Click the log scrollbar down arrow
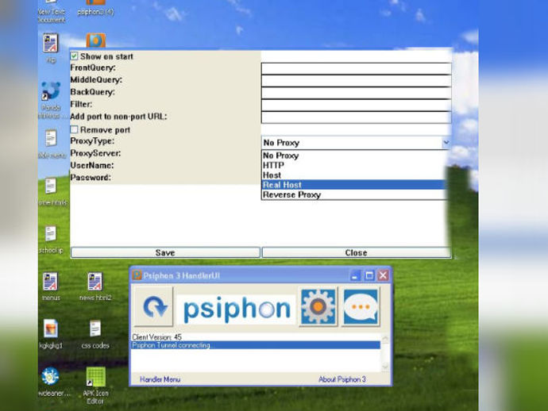The image size is (548, 411). click(x=385, y=367)
